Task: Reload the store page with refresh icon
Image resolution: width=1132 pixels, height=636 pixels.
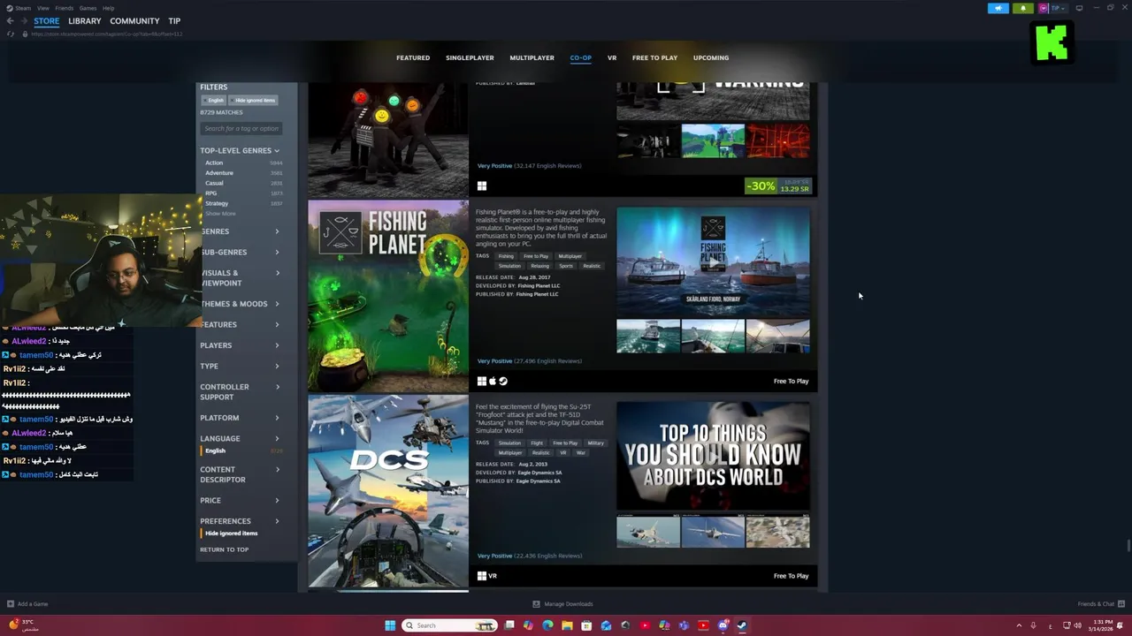Action: click(11, 34)
